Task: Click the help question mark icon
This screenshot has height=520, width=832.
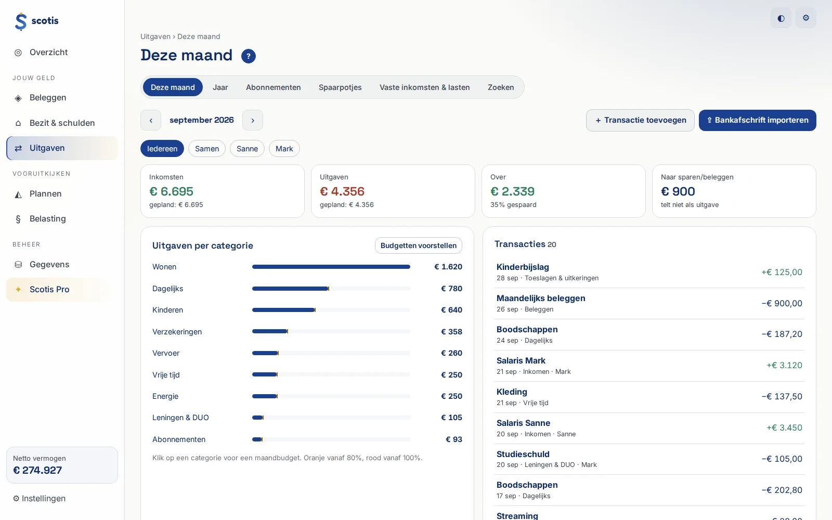Action: (x=249, y=56)
